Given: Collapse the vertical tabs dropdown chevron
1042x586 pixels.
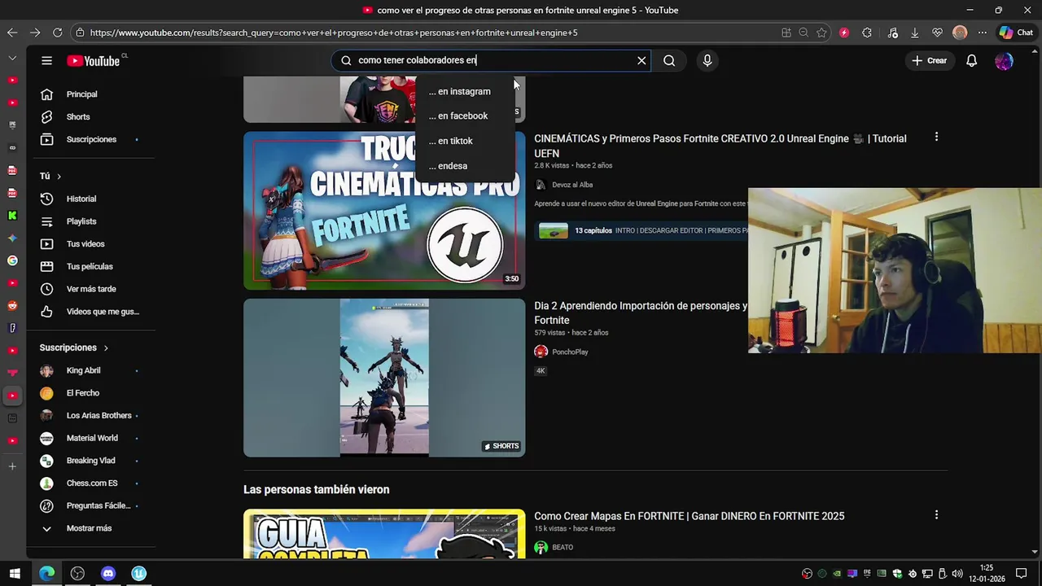Looking at the screenshot, I should [12, 59].
